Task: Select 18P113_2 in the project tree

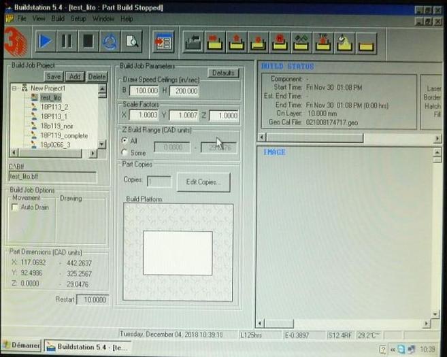Action: point(54,107)
